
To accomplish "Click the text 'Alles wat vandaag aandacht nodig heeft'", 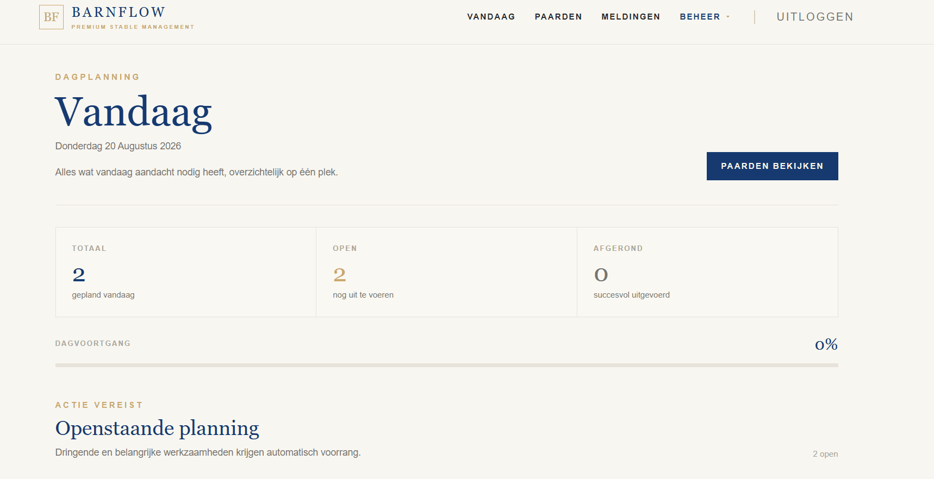I will (140, 172).
